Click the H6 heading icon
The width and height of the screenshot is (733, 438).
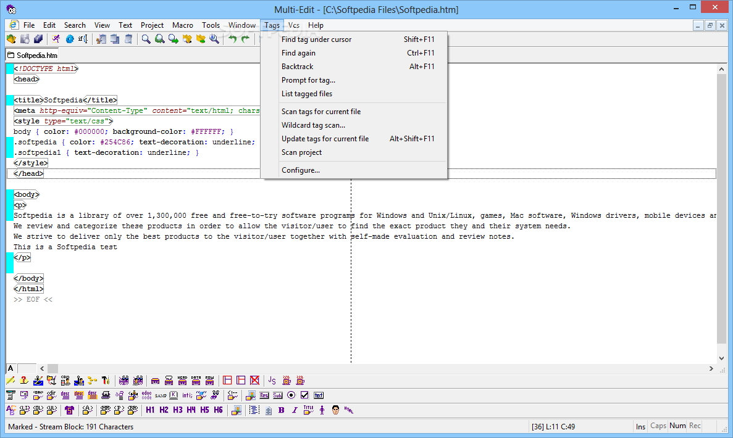click(x=219, y=410)
